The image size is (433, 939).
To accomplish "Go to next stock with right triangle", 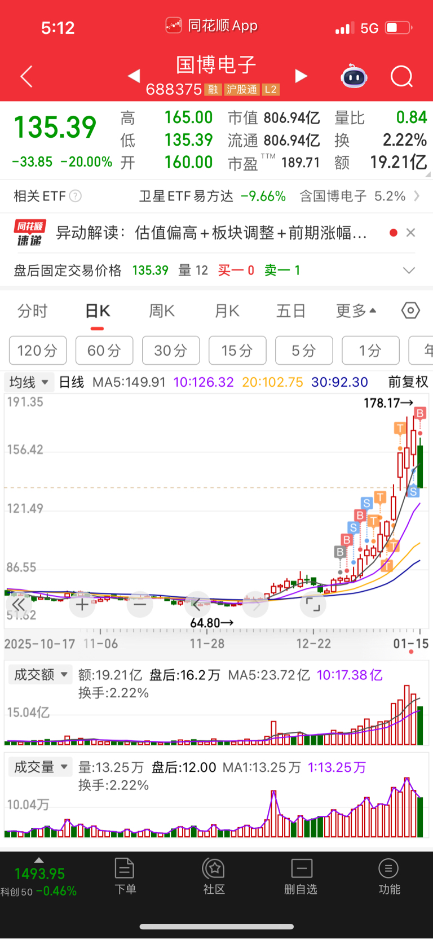I will (x=302, y=76).
